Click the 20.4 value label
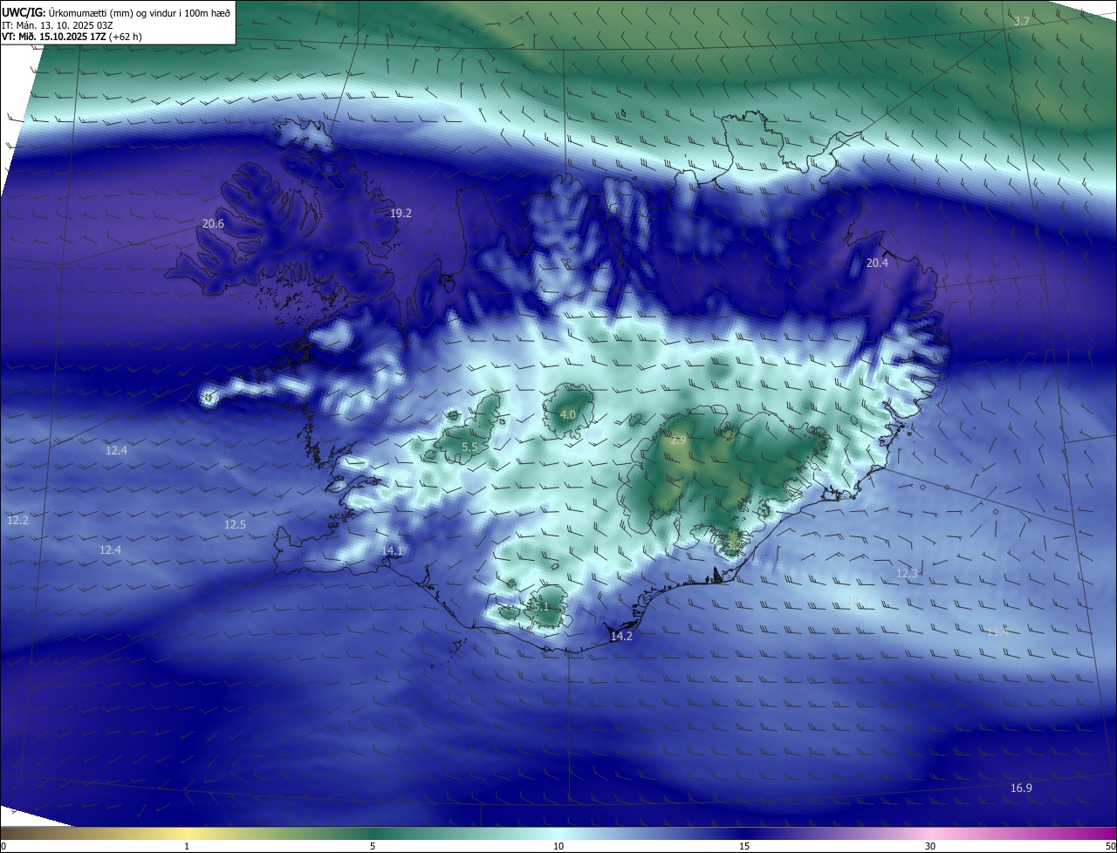This screenshot has height=853, width=1117. tap(877, 263)
